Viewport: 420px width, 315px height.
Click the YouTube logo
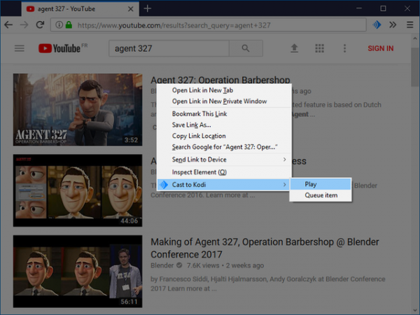(x=59, y=48)
